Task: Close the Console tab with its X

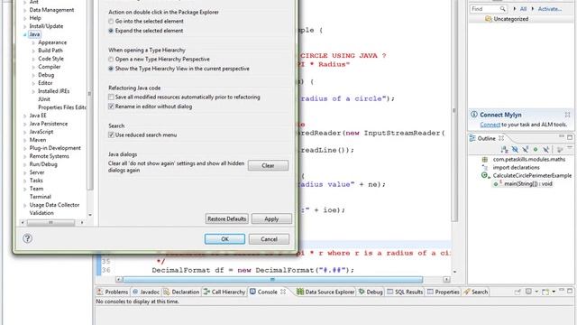Action: [282, 292]
